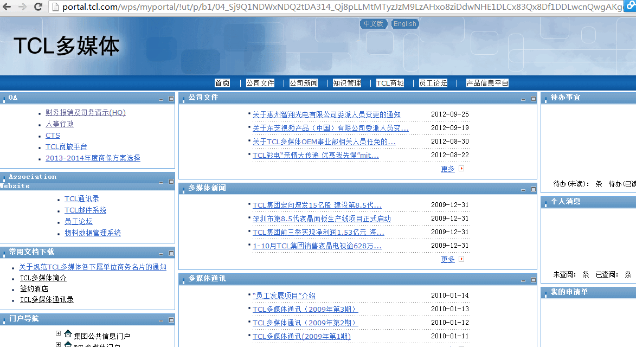
Task: Go forward with the browser forward arrow
Action: point(22,7)
